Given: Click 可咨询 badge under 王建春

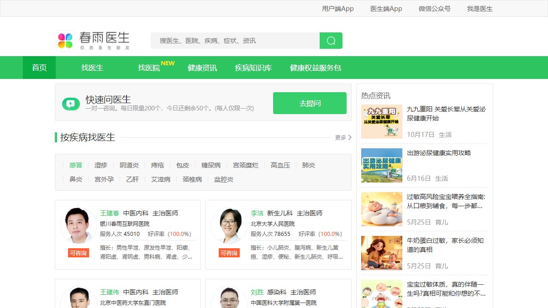Looking at the screenshot, I should [x=78, y=253].
